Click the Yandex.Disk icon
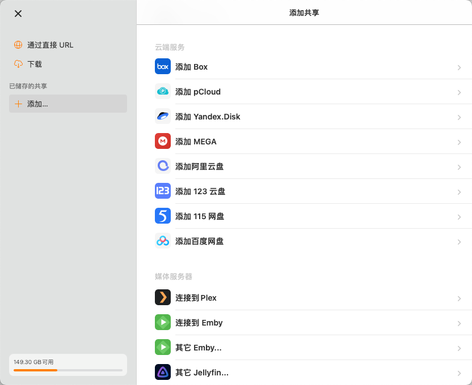Viewport: 472px width, 385px height. 163,116
